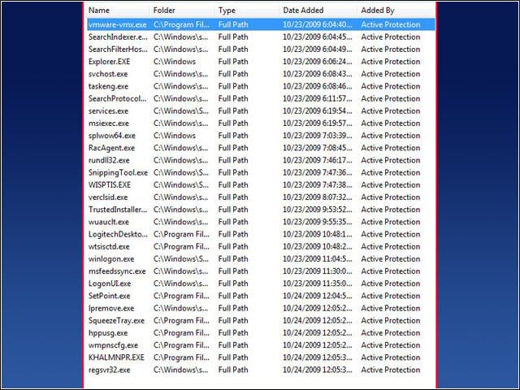Select the TrustedInstaller... row
The image size is (520, 390).
[261, 210]
